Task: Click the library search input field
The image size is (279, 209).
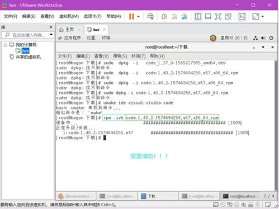Action: click(27, 35)
